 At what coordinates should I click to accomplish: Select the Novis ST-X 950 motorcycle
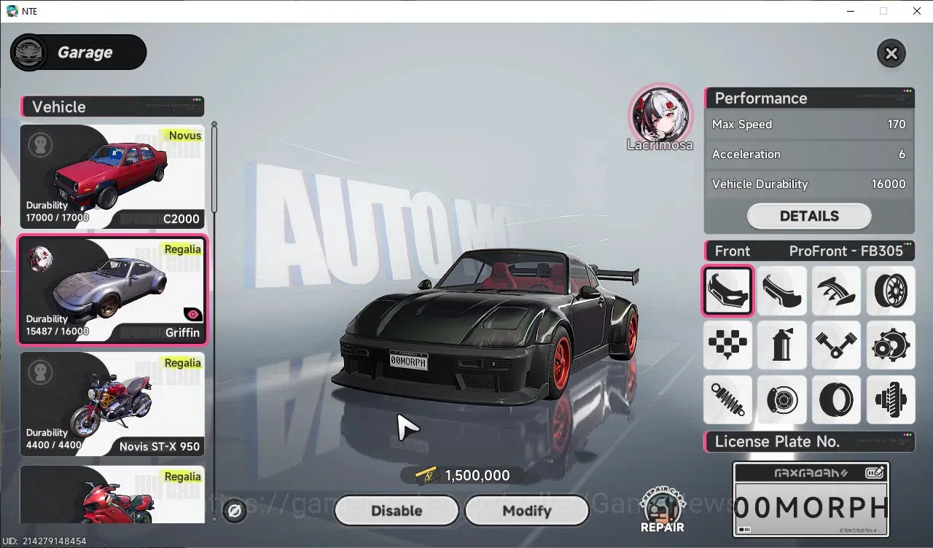(112, 404)
